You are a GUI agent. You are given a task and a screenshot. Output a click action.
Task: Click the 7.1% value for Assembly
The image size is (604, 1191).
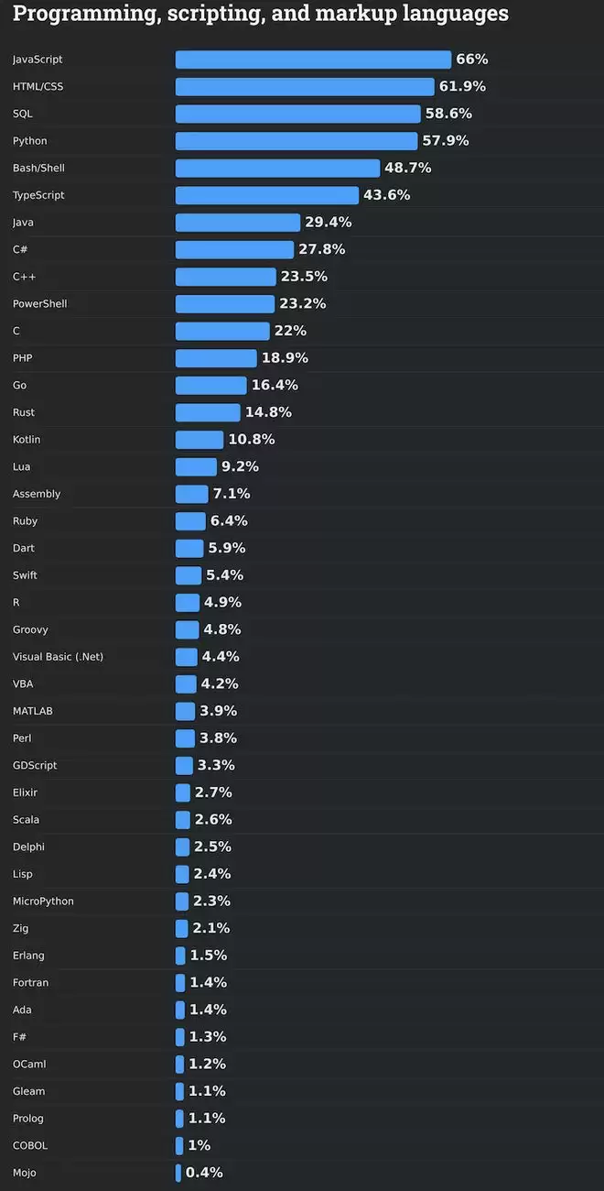click(232, 494)
